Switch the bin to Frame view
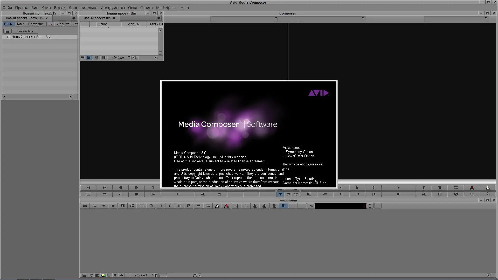Screen dimensions: 498x280 tap(96, 58)
